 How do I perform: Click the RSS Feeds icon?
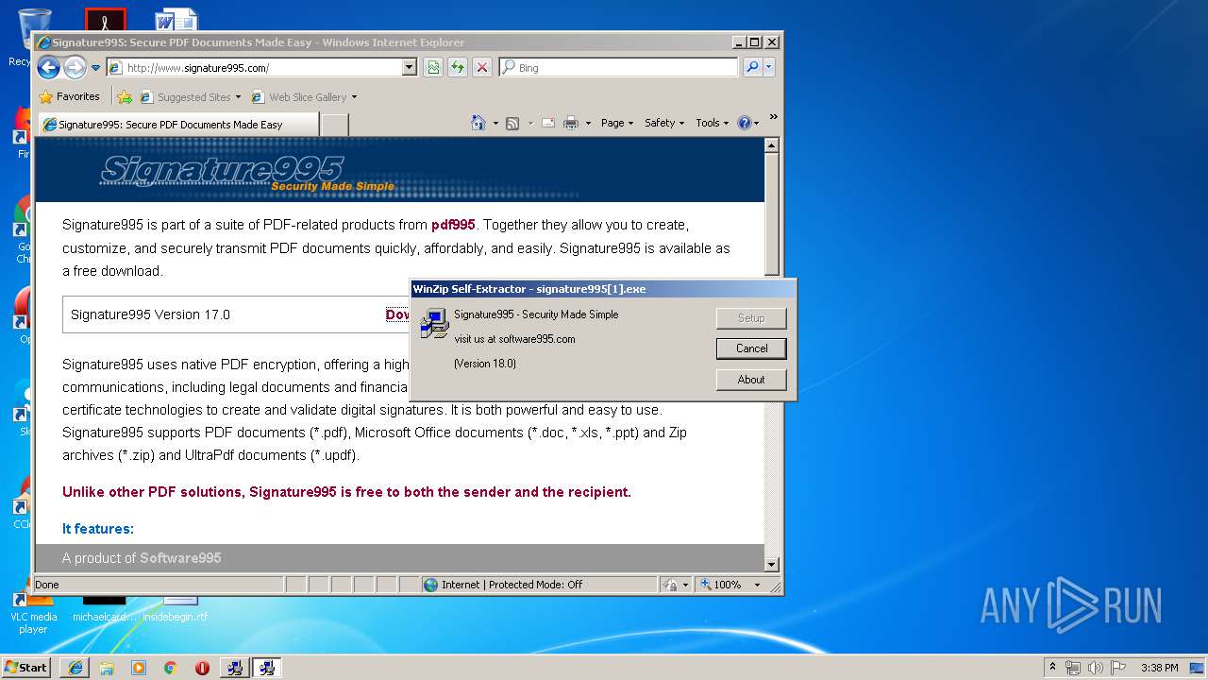point(512,123)
